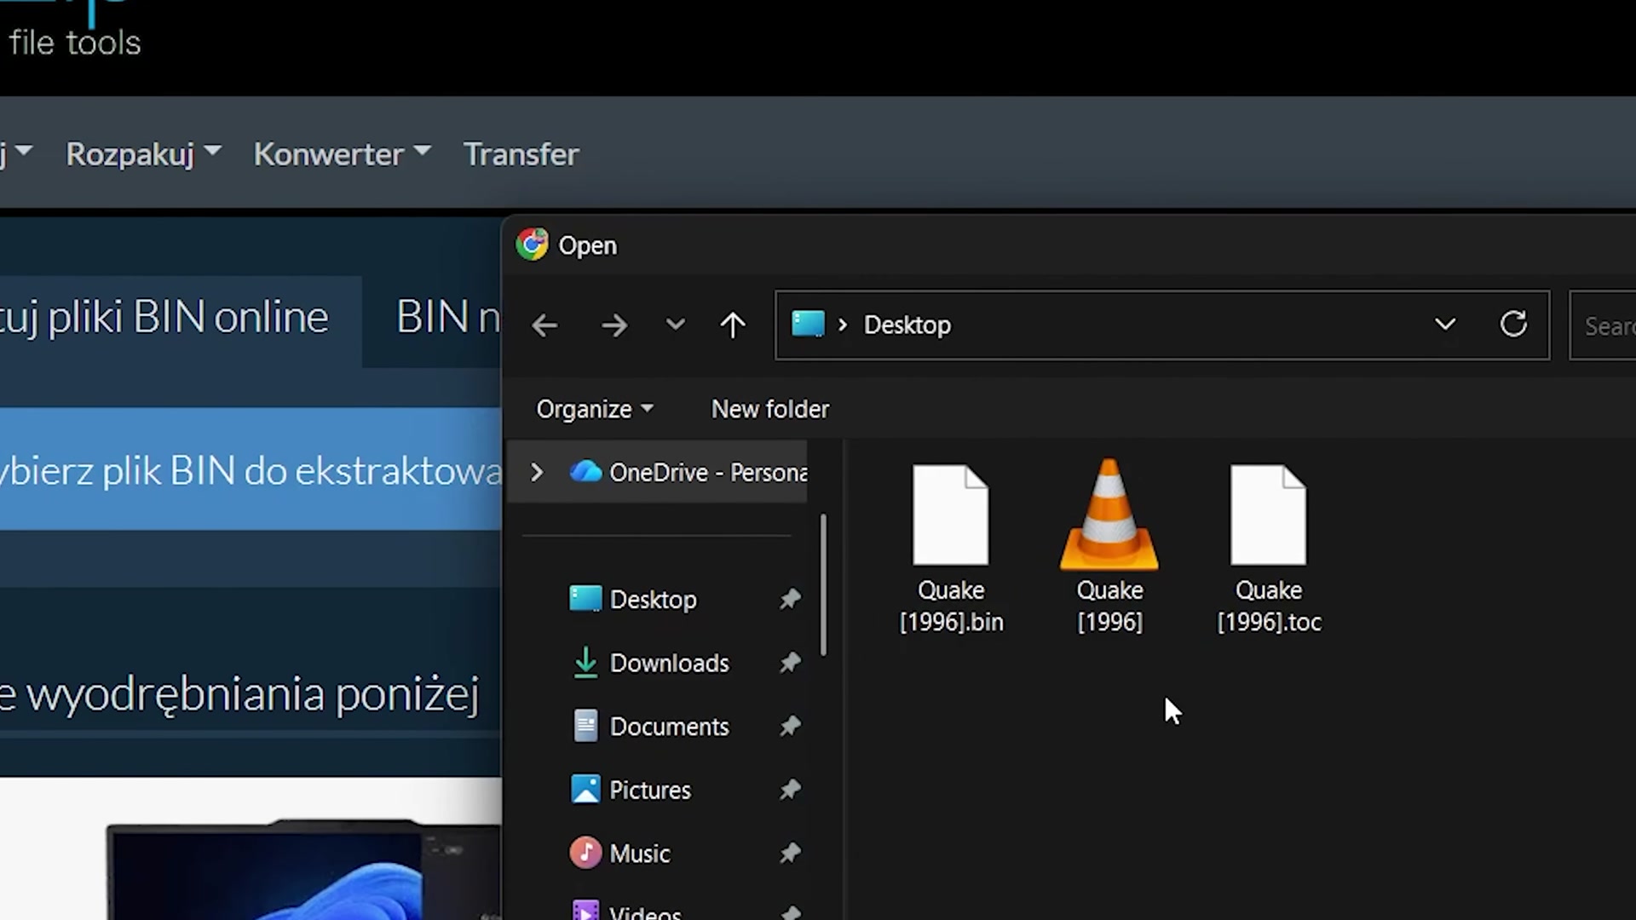Open Pictures folder in sidebar

coord(649,790)
